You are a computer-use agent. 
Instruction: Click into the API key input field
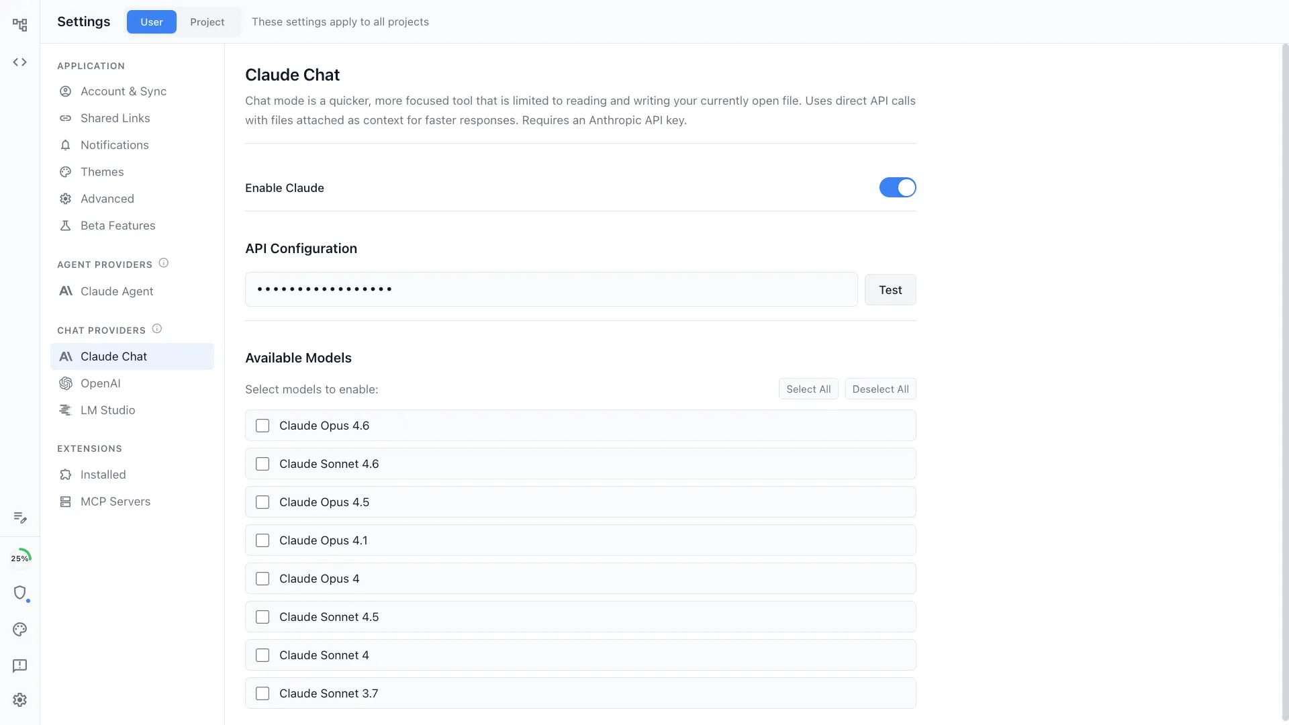551,290
